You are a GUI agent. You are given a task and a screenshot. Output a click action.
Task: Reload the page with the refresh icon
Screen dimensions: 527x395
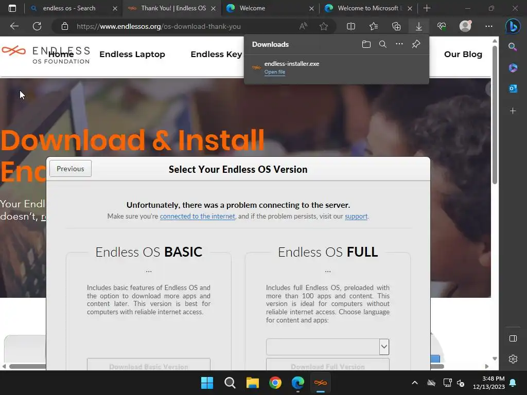(37, 26)
